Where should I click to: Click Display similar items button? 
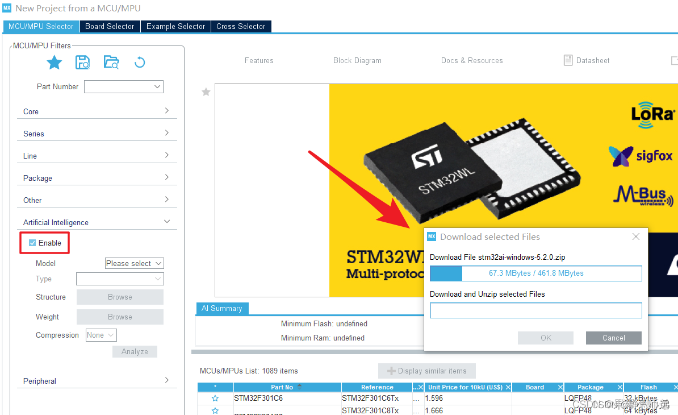coord(427,371)
